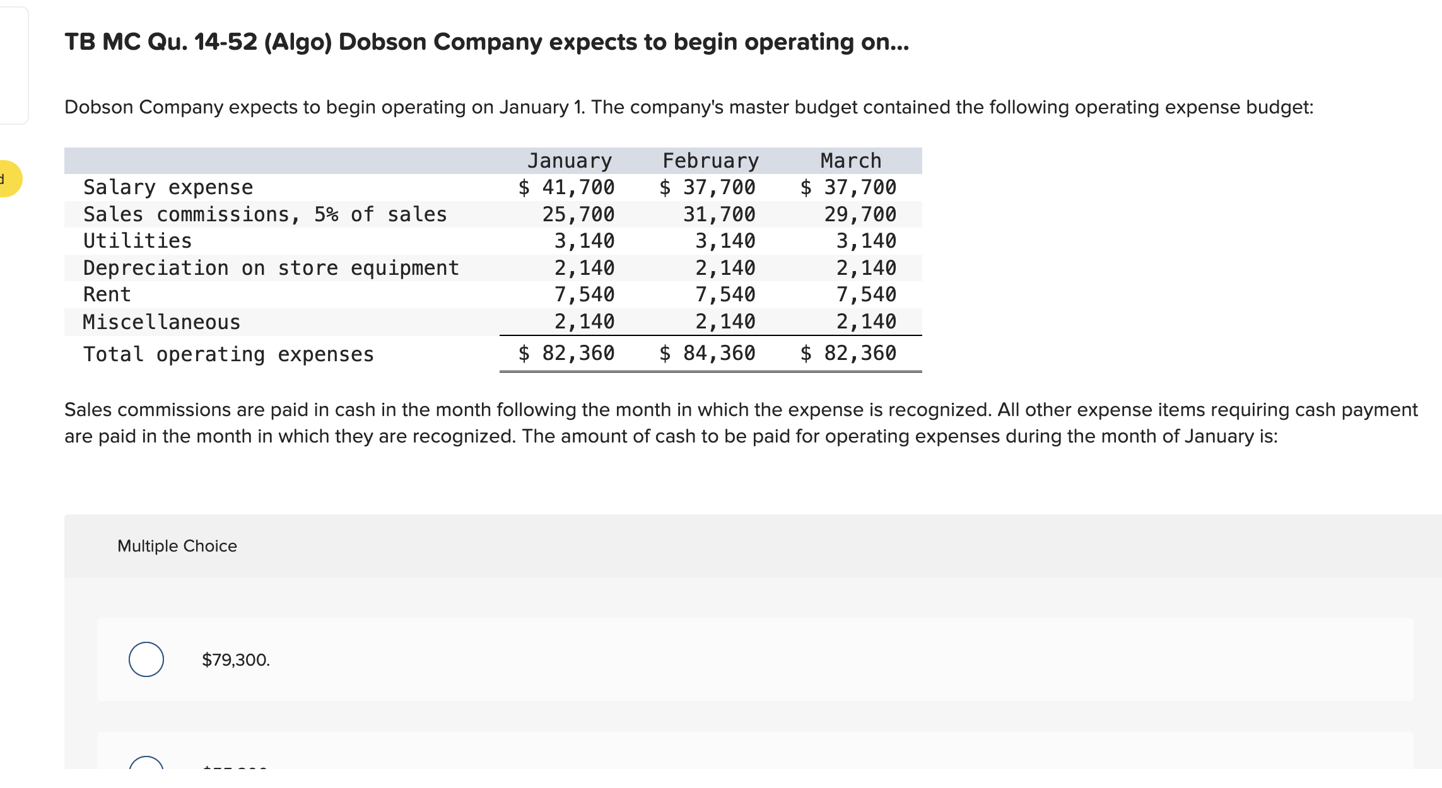The height and width of the screenshot is (788, 1442).
Task: Click the Miscellaneous row label
Action: pos(161,321)
